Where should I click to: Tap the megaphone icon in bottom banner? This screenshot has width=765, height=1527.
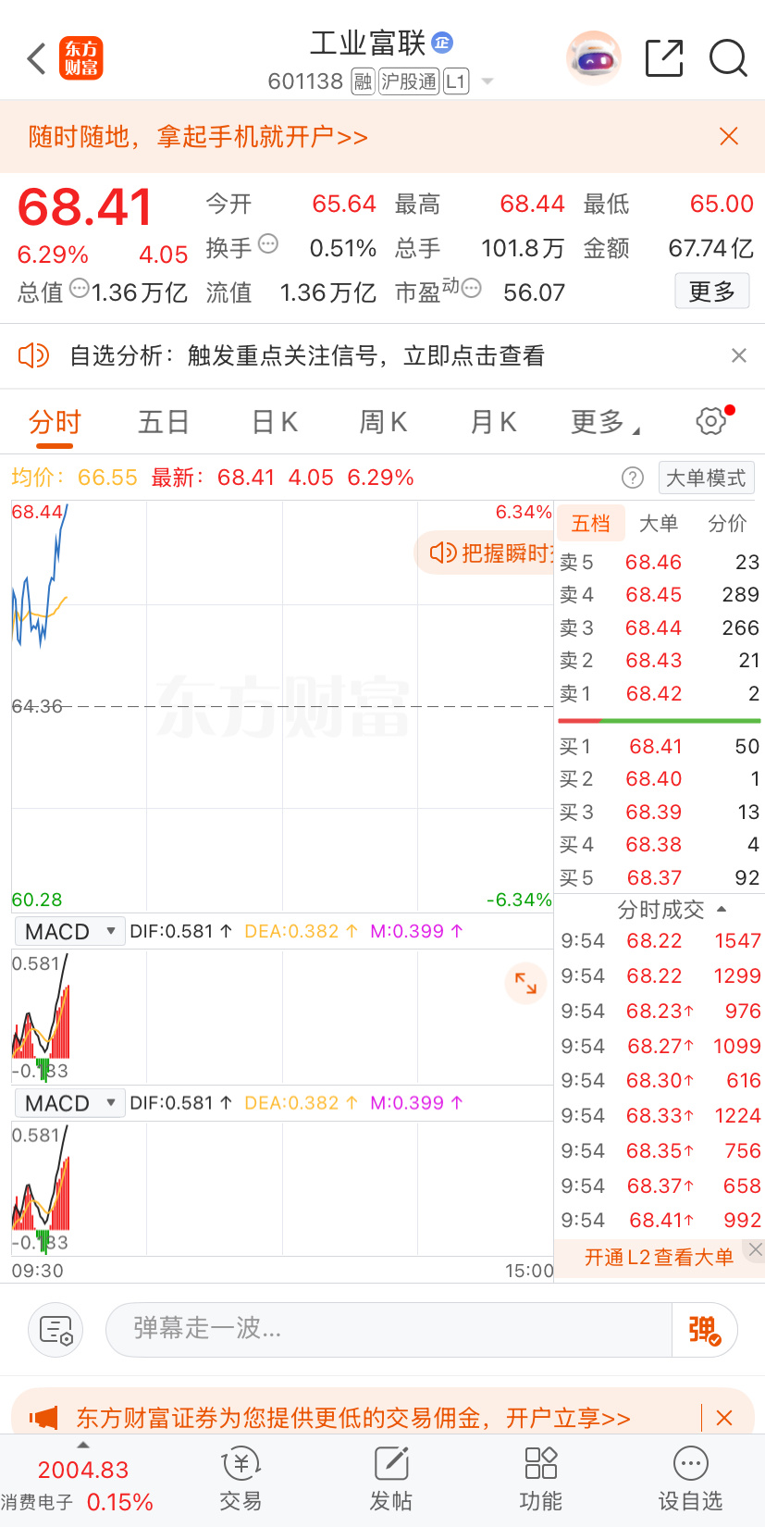[43, 1417]
